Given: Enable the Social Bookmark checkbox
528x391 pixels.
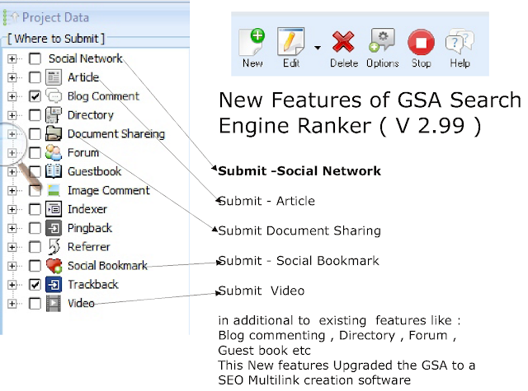Looking at the screenshot, I should tap(35, 266).
